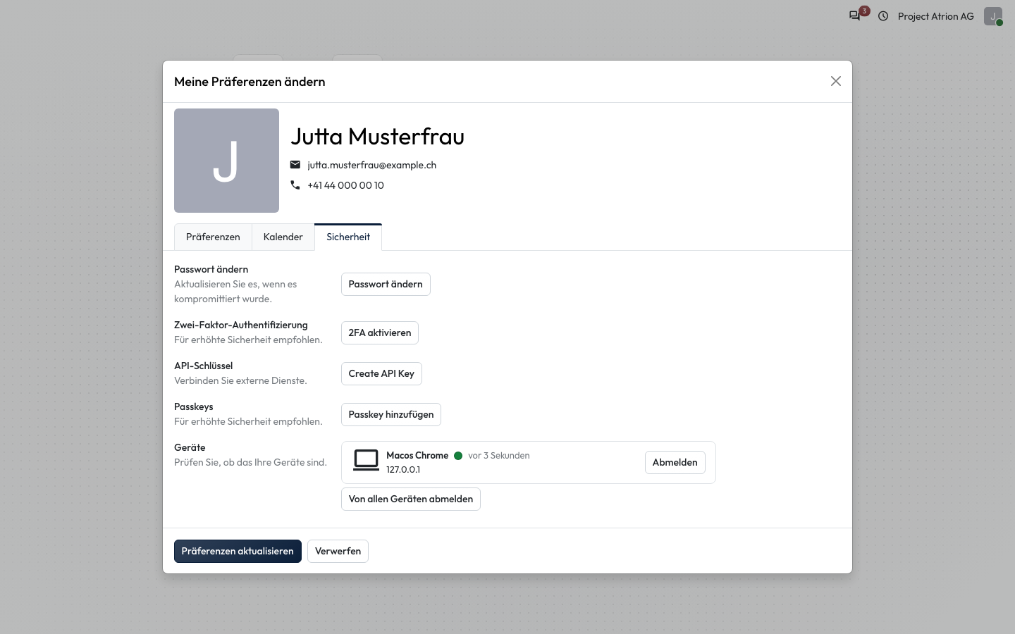Sign out Macos Chrome device with Abmelden
The width and height of the screenshot is (1015, 634).
click(x=675, y=463)
